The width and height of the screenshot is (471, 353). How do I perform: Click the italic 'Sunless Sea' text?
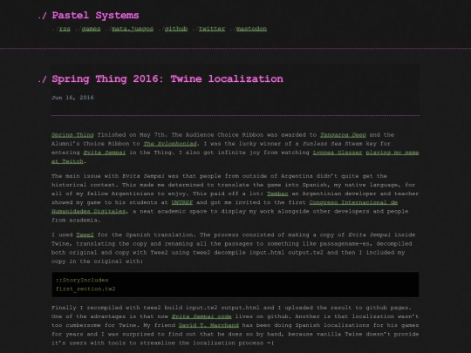coord(321,144)
